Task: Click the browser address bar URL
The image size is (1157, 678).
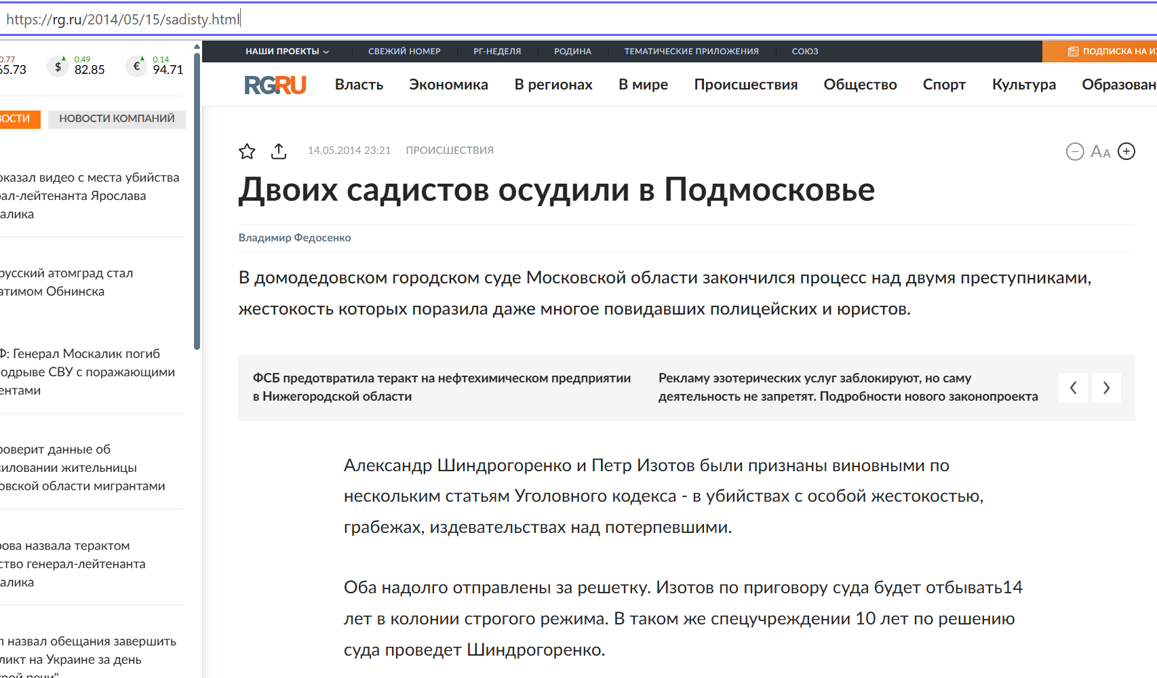Action: 123,19
